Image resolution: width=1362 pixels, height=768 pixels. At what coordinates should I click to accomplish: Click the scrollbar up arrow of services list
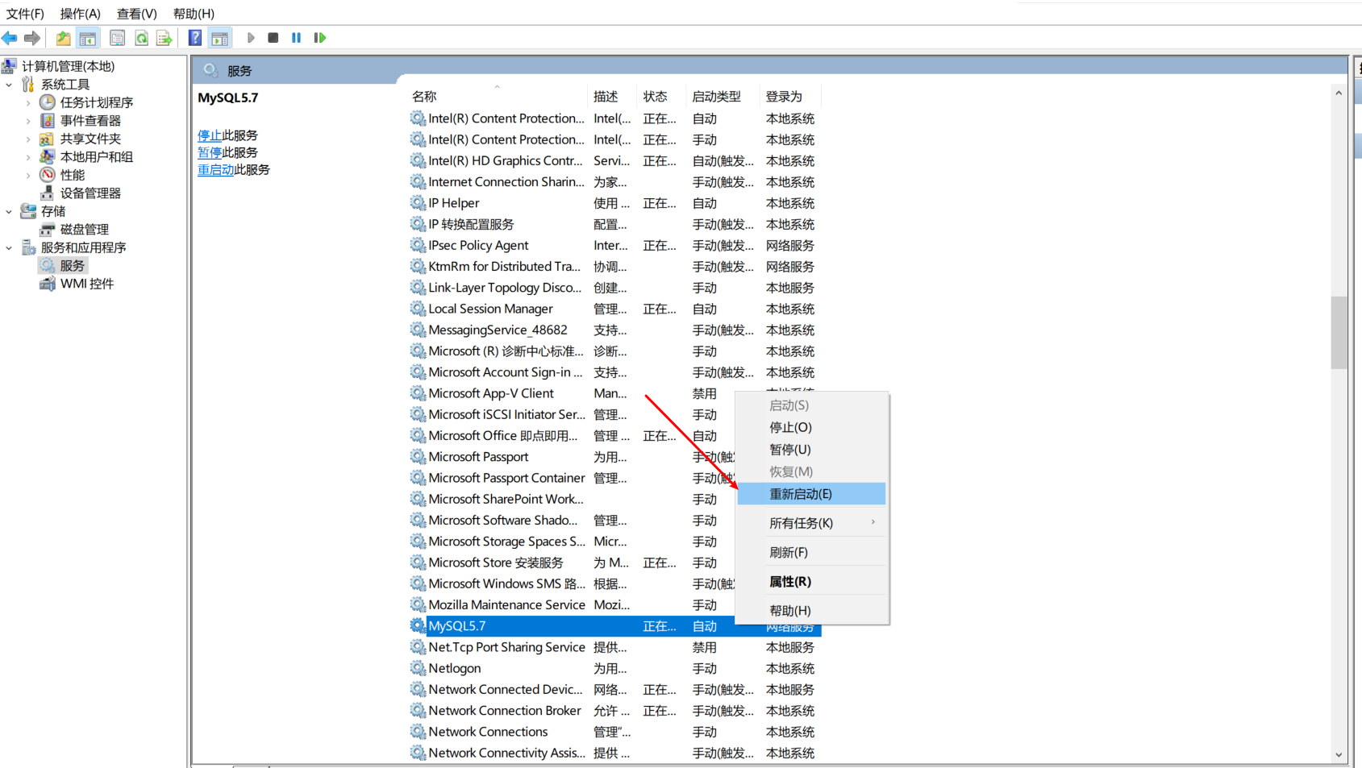(1339, 93)
